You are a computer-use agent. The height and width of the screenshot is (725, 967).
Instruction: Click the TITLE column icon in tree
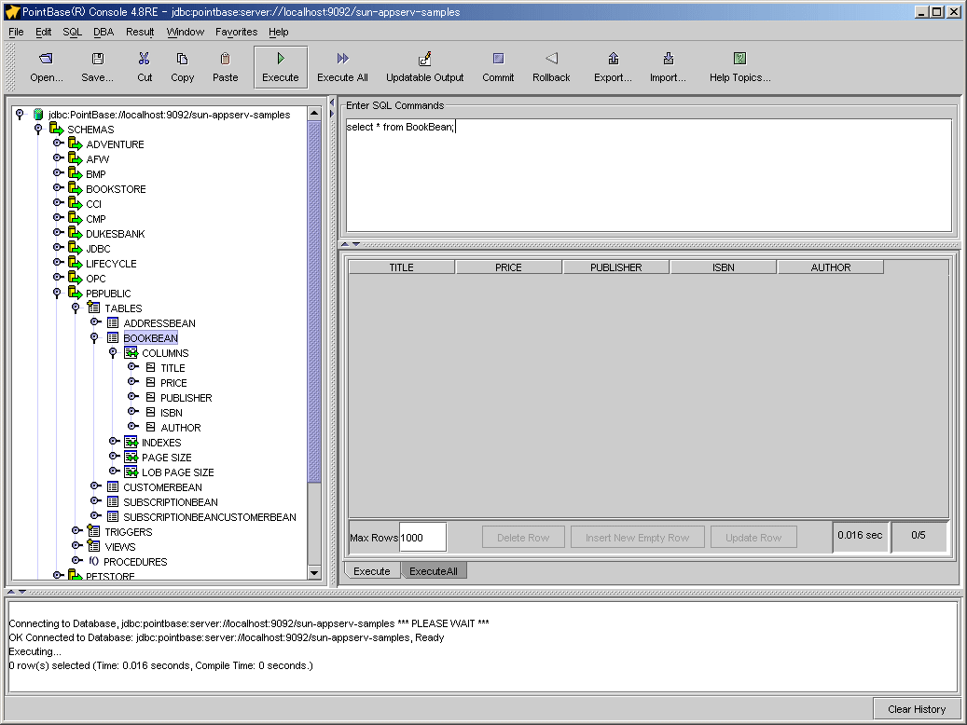coord(150,367)
